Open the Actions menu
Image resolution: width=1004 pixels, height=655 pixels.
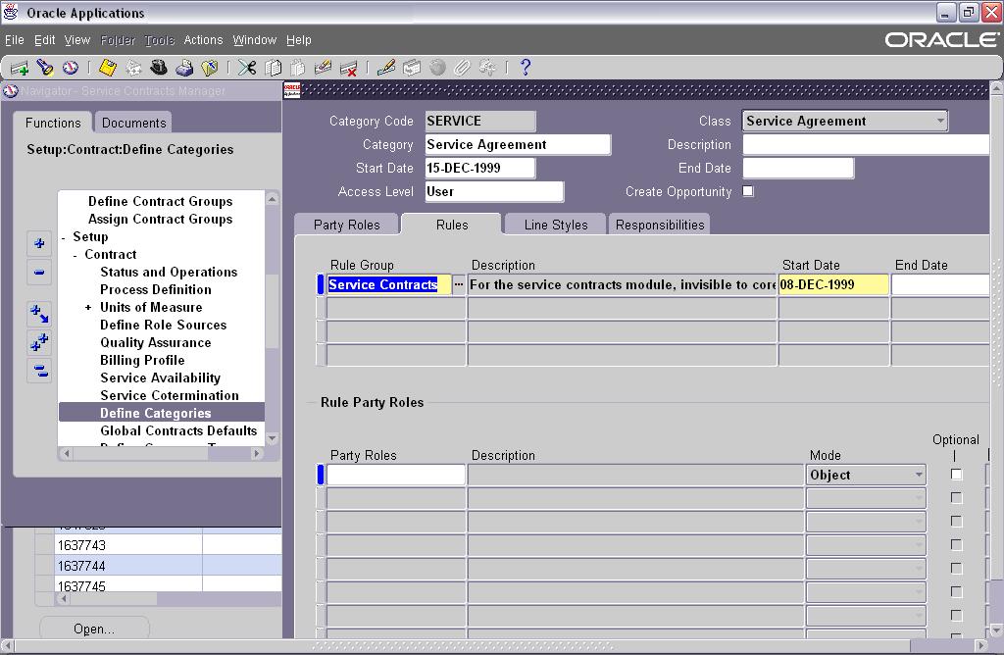click(x=203, y=40)
